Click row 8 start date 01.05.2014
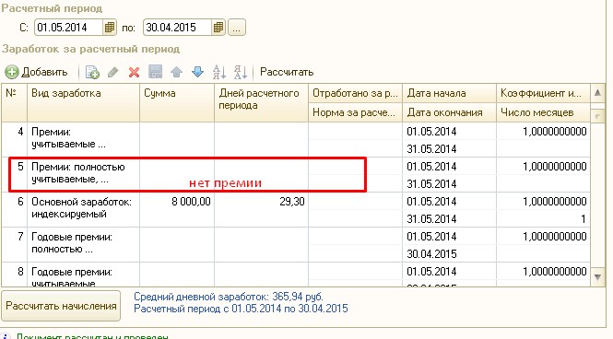 pos(449,272)
